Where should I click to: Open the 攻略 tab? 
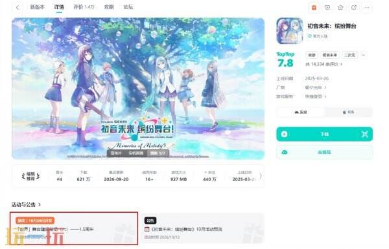coord(109,7)
